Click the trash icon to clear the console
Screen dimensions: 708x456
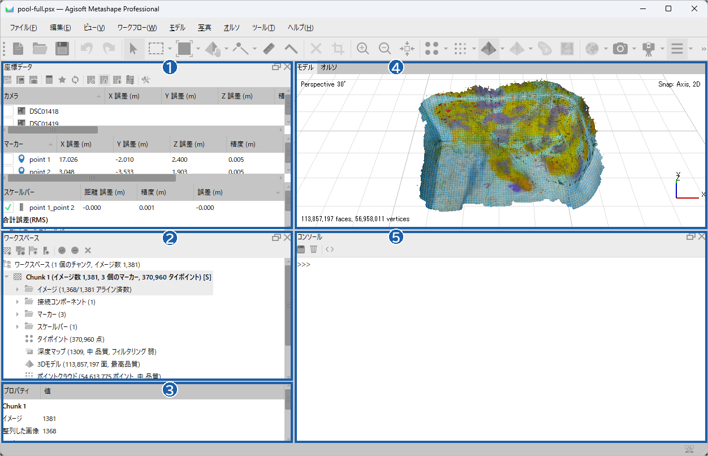[x=313, y=249]
